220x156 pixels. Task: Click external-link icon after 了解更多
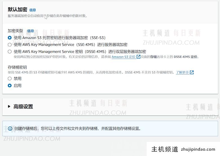192,72
